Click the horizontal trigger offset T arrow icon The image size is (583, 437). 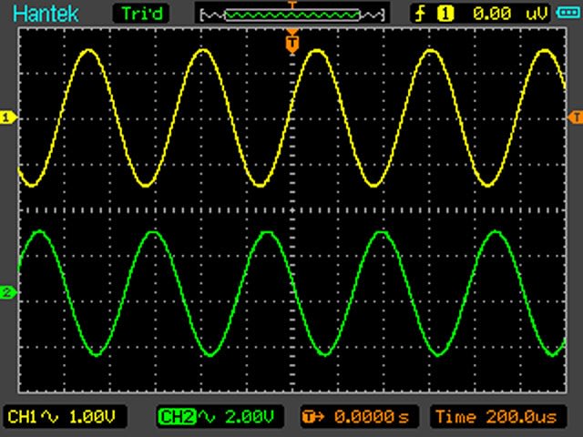[313, 417]
